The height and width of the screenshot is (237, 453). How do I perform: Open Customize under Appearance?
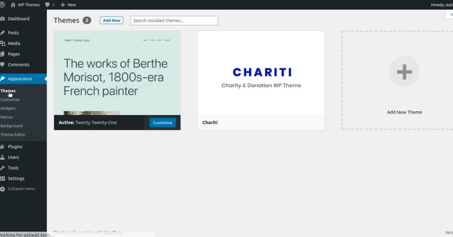pos(10,100)
